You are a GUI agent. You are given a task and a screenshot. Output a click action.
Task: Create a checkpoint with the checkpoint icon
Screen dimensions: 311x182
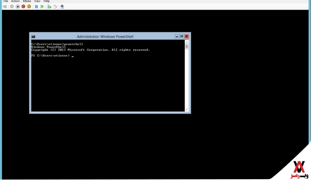coord(49,6)
